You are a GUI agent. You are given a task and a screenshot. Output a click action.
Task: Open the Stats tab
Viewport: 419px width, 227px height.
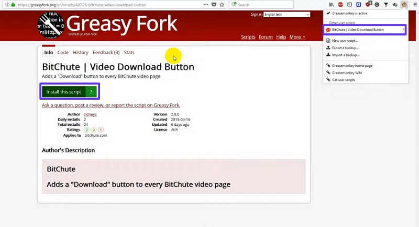coord(129,52)
